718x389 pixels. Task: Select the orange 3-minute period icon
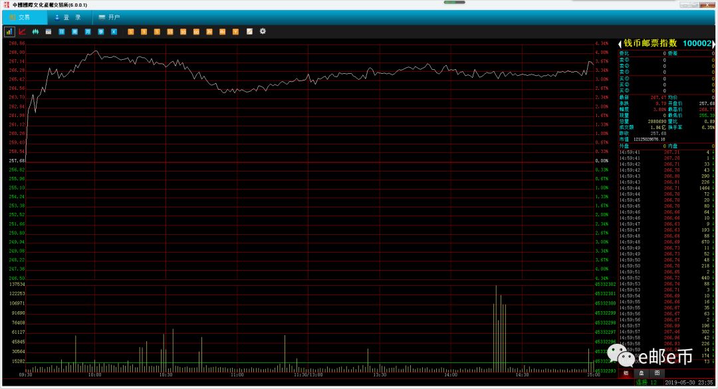point(144,32)
